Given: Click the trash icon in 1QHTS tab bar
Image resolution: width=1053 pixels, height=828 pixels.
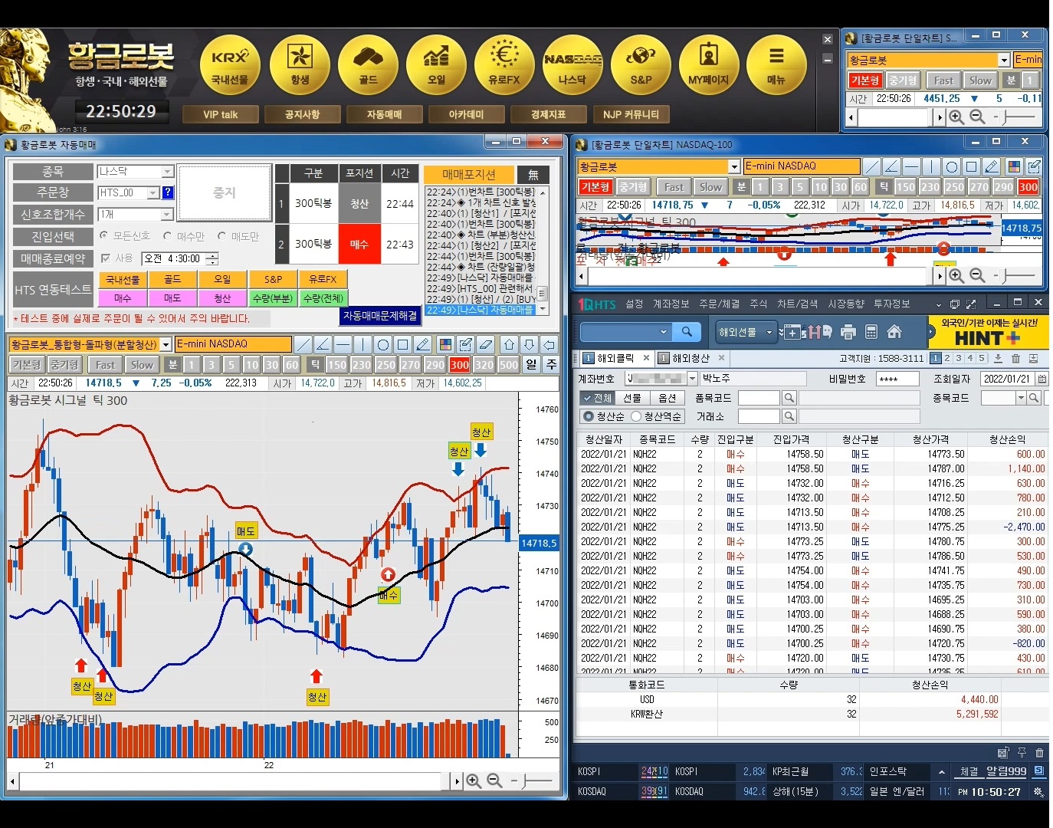Looking at the screenshot, I should click(1015, 358).
